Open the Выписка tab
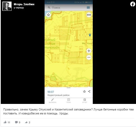The image size is (136, 127). [x=52, y=101]
